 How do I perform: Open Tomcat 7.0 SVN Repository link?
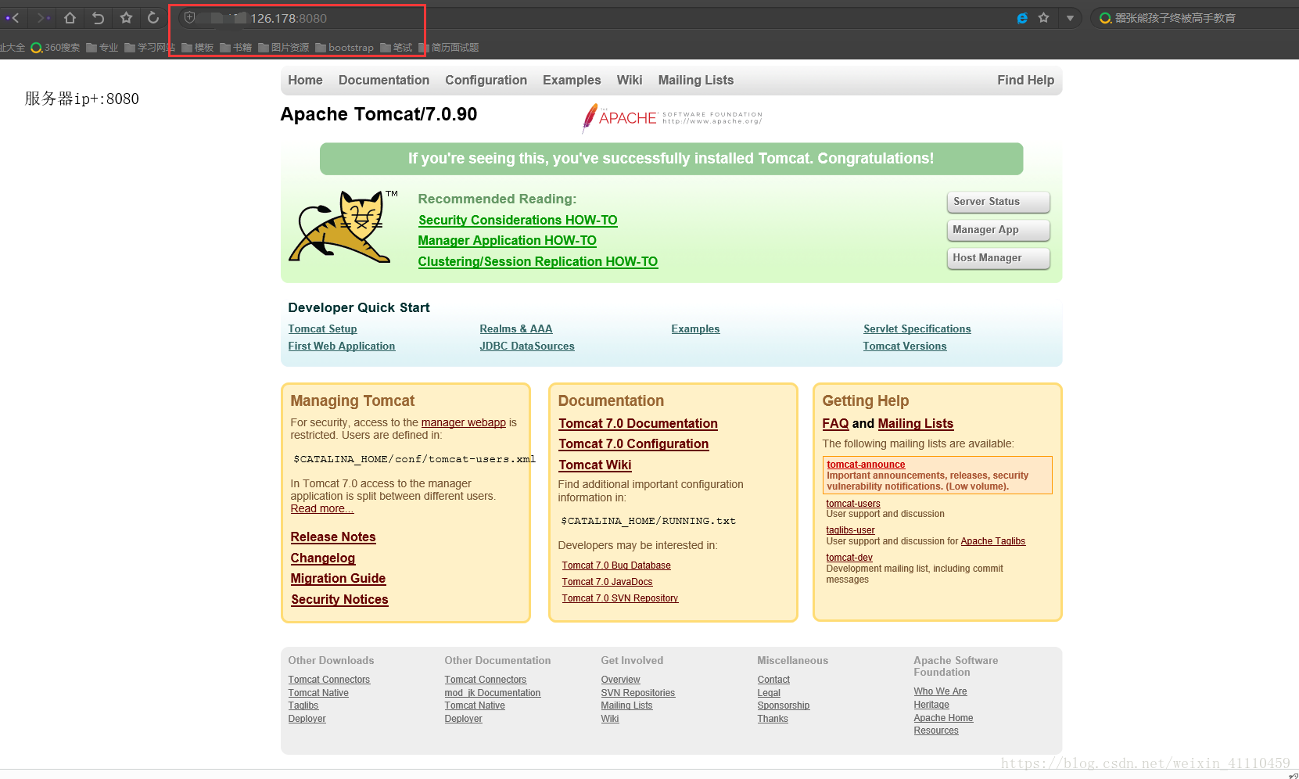620,598
